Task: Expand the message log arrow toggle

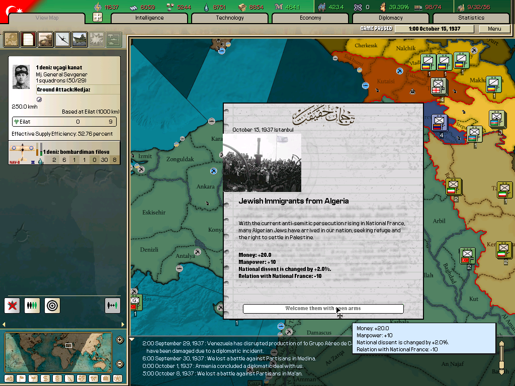Action: [132, 340]
